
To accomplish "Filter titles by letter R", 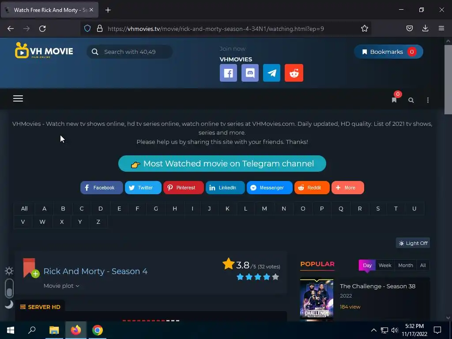I will point(360,208).
